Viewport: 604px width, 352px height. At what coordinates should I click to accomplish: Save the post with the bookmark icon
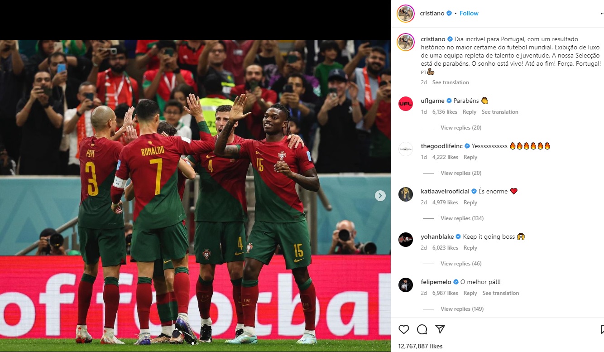pyautogui.click(x=602, y=329)
